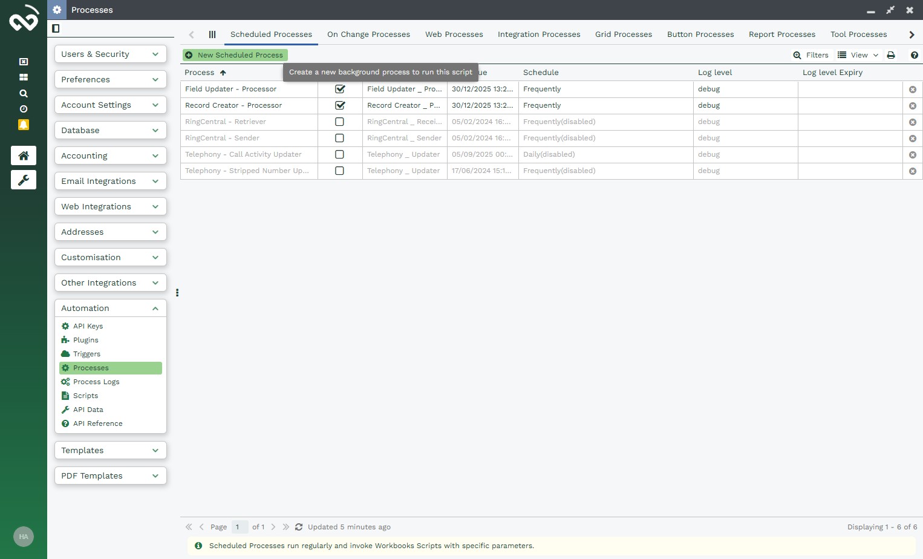923x559 pixels.
Task: Click the print icon in the grid toolbar
Action: pos(891,55)
